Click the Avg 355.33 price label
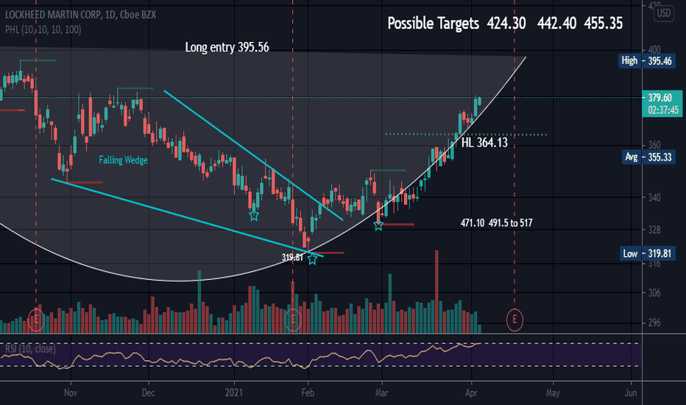The image size is (686, 405). click(648, 157)
